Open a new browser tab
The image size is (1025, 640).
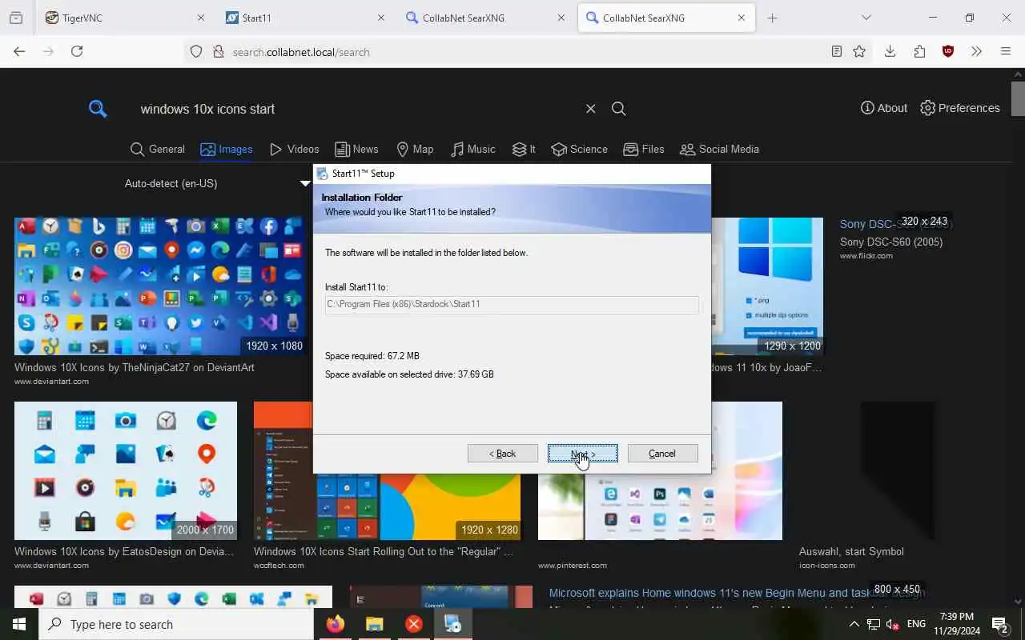[x=772, y=18]
